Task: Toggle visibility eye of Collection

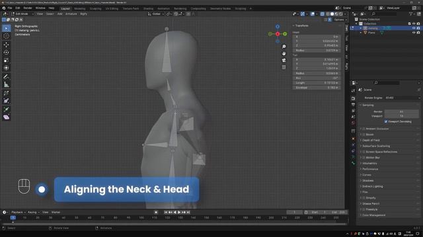Action: (414, 24)
